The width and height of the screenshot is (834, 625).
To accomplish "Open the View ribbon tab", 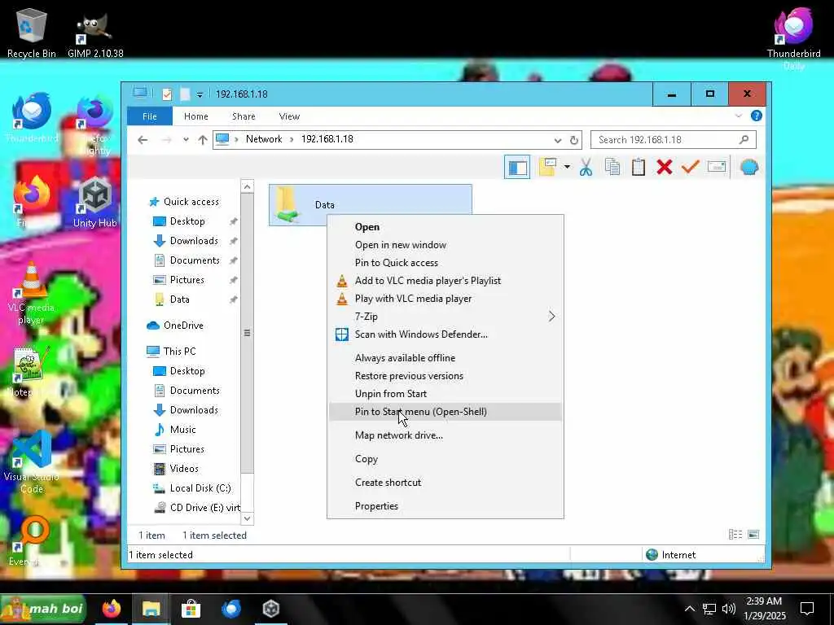I will click(289, 116).
